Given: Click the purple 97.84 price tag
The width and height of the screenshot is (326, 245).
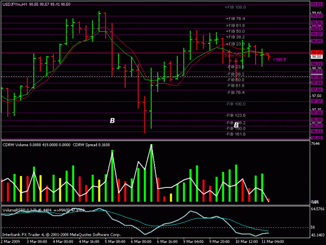Looking at the screenshot, I should [x=317, y=83].
